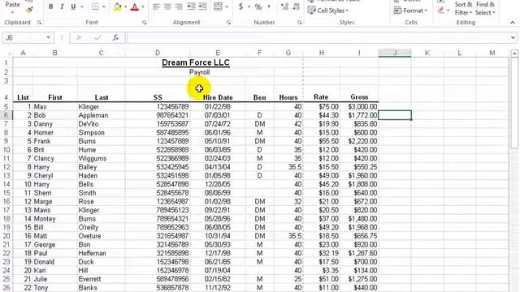Click the Paste button
Screen dimensions: 520x292
pyautogui.click(x=13, y=4)
